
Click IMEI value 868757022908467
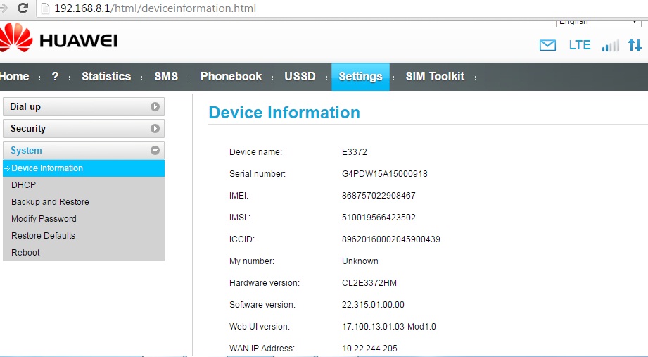pyautogui.click(x=379, y=196)
